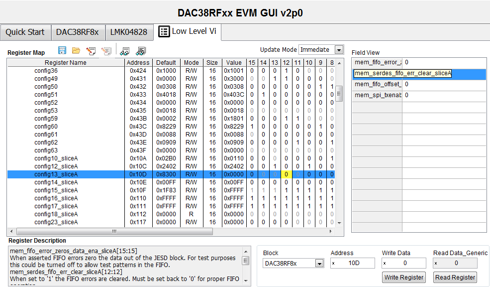Toggle bit 12 of config13_sliceA
Viewport: 490px width, 287px height.
tap(286, 174)
